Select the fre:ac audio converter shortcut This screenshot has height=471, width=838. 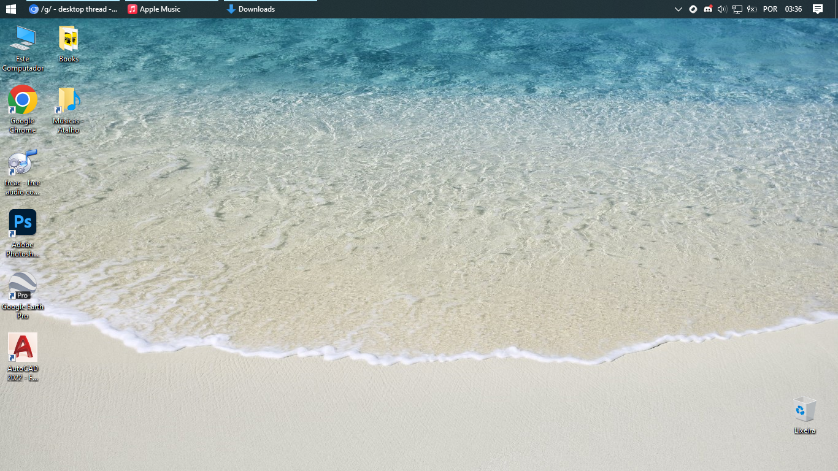pyautogui.click(x=23, y=172)
